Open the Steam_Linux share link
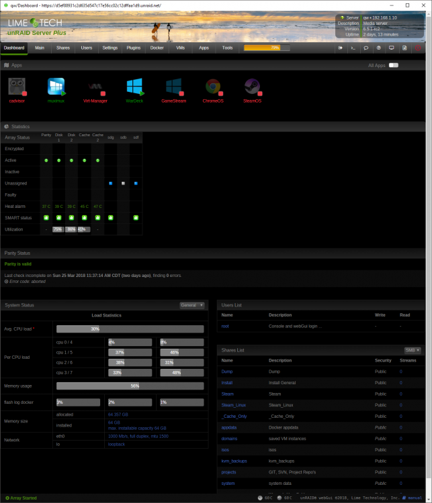The image size is (432, 503). (x=234, y=405)
